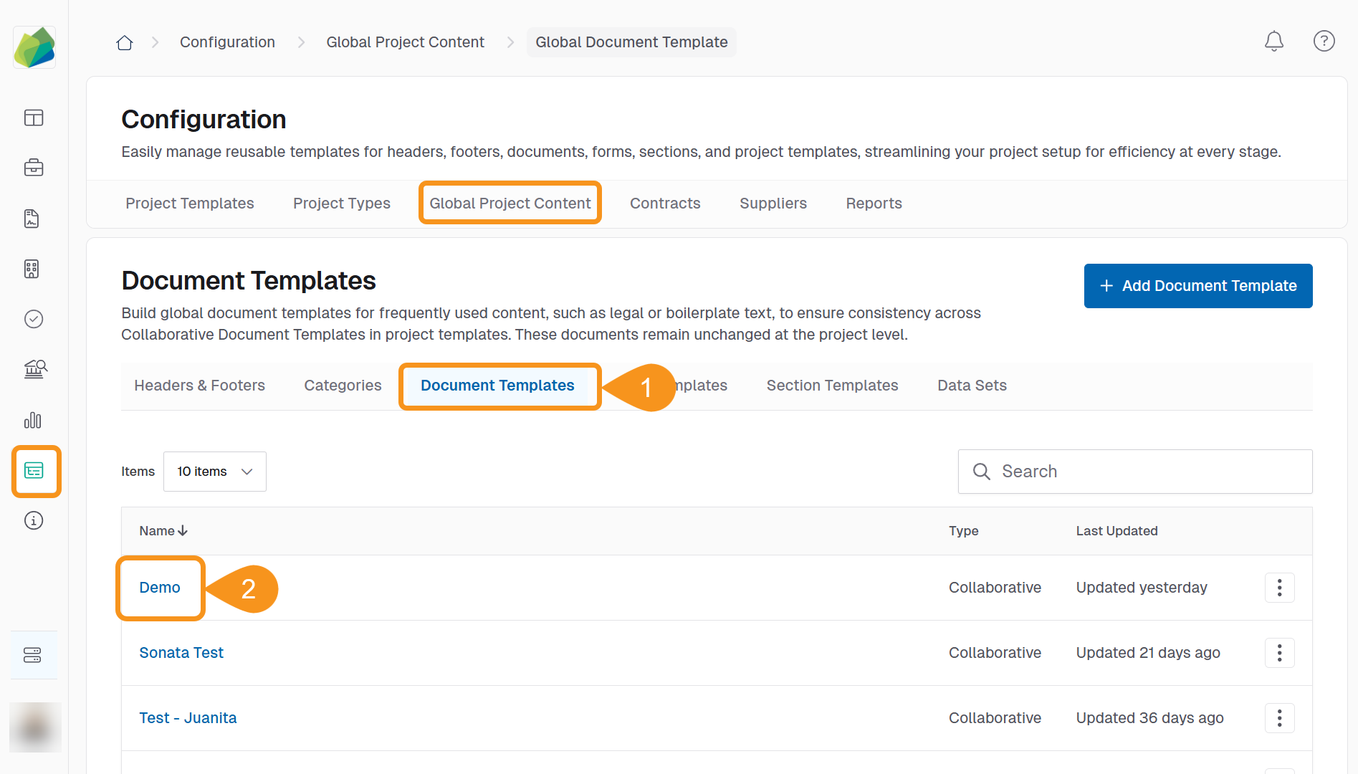Click the home icon in breadcrumb
The image size is (1358, 774).
125,42
